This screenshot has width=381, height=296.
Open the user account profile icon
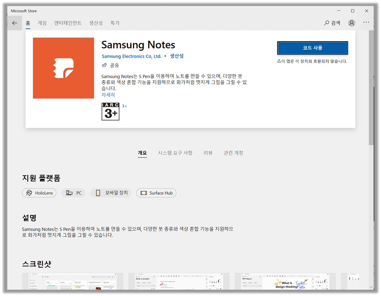(x=351, y=23)
